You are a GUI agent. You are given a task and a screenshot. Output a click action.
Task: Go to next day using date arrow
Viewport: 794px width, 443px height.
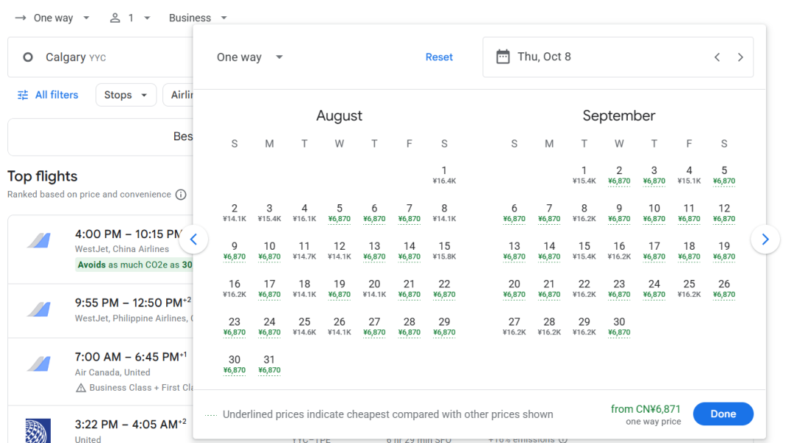(740, 57)
